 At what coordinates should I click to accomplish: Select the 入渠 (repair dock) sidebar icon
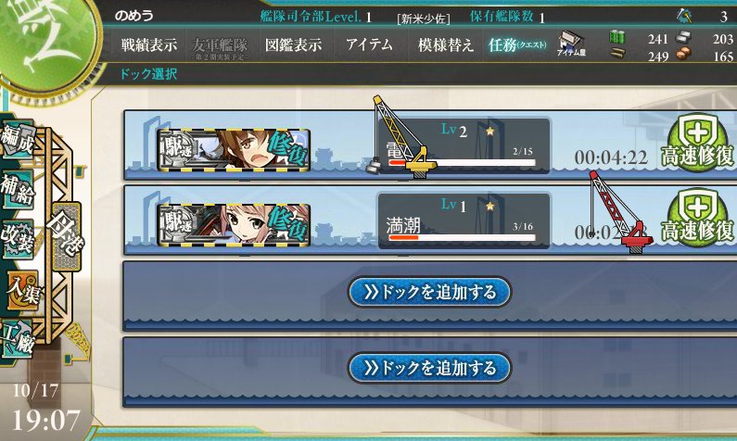point(19,291)
